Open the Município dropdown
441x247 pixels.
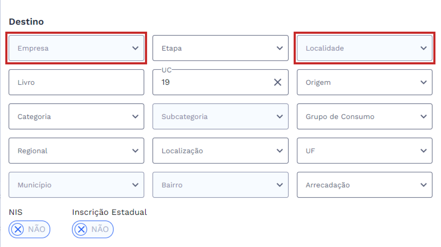point(76,185)
